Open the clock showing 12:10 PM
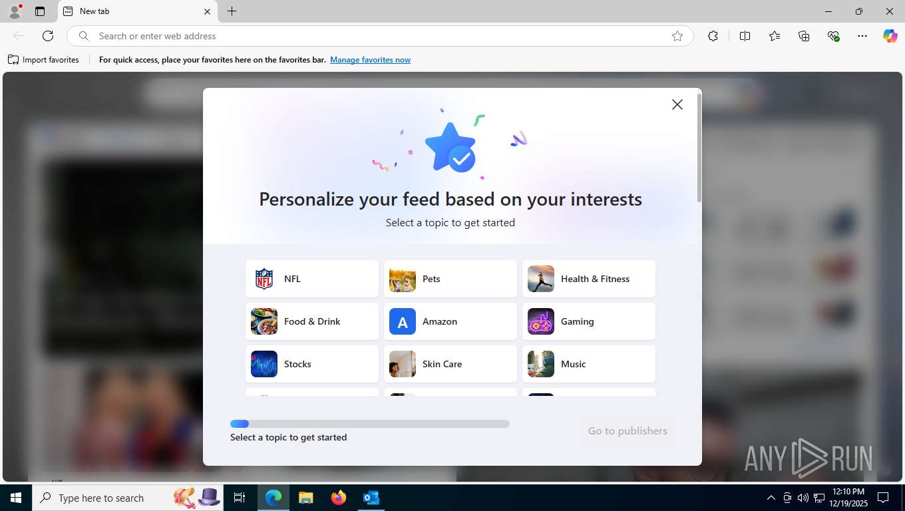Viewport: 905px width, 511px height. 848,498
